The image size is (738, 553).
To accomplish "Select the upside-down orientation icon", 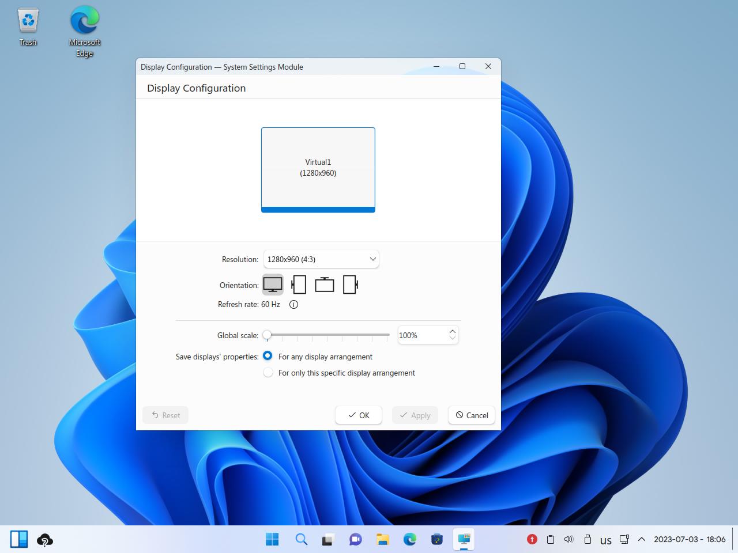I will 325,285.
